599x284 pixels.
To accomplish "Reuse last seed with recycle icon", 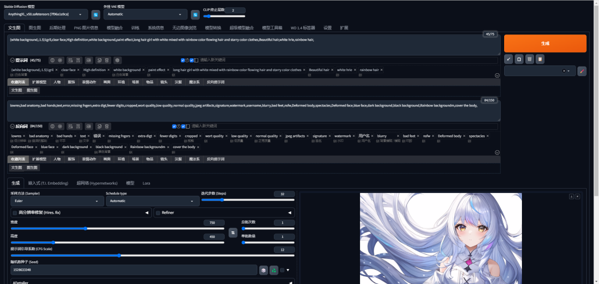I will click(x=274, y=270).
